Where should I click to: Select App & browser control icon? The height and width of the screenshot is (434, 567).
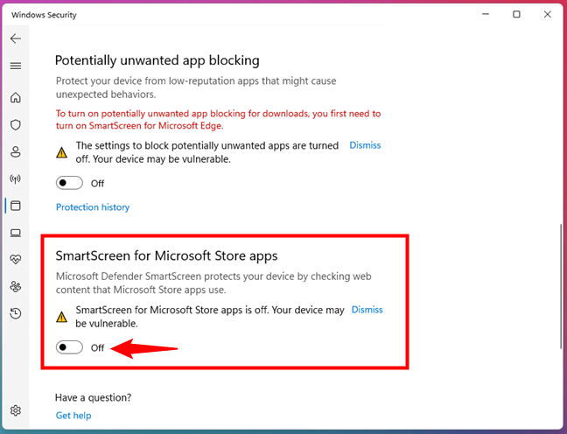[16, 206]
